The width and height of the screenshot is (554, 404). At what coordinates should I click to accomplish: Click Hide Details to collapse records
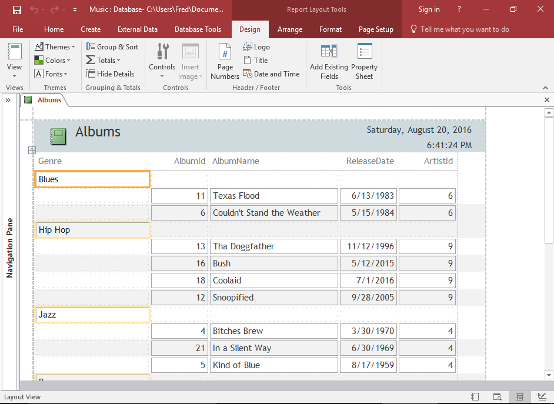(110, 74)
